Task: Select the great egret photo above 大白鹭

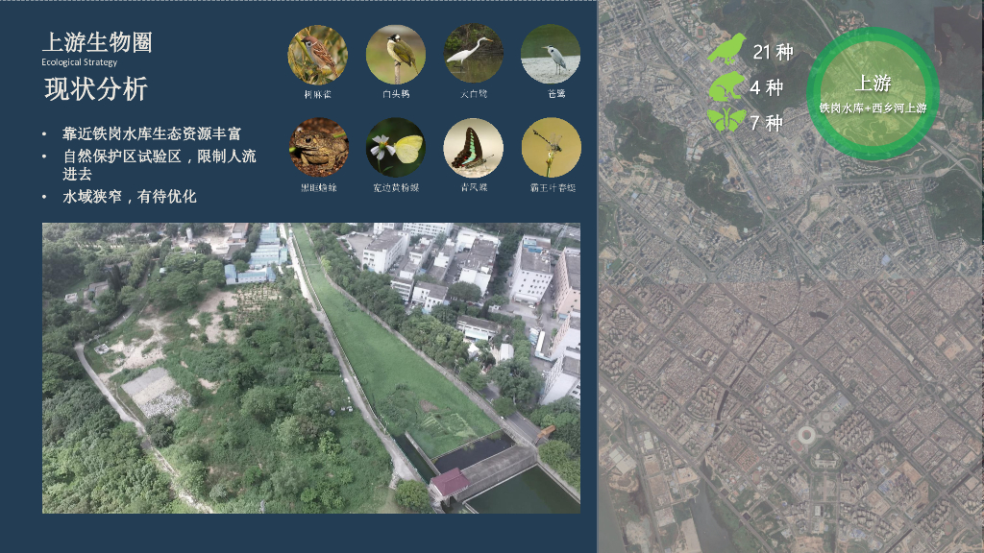Action: [473, 54]
